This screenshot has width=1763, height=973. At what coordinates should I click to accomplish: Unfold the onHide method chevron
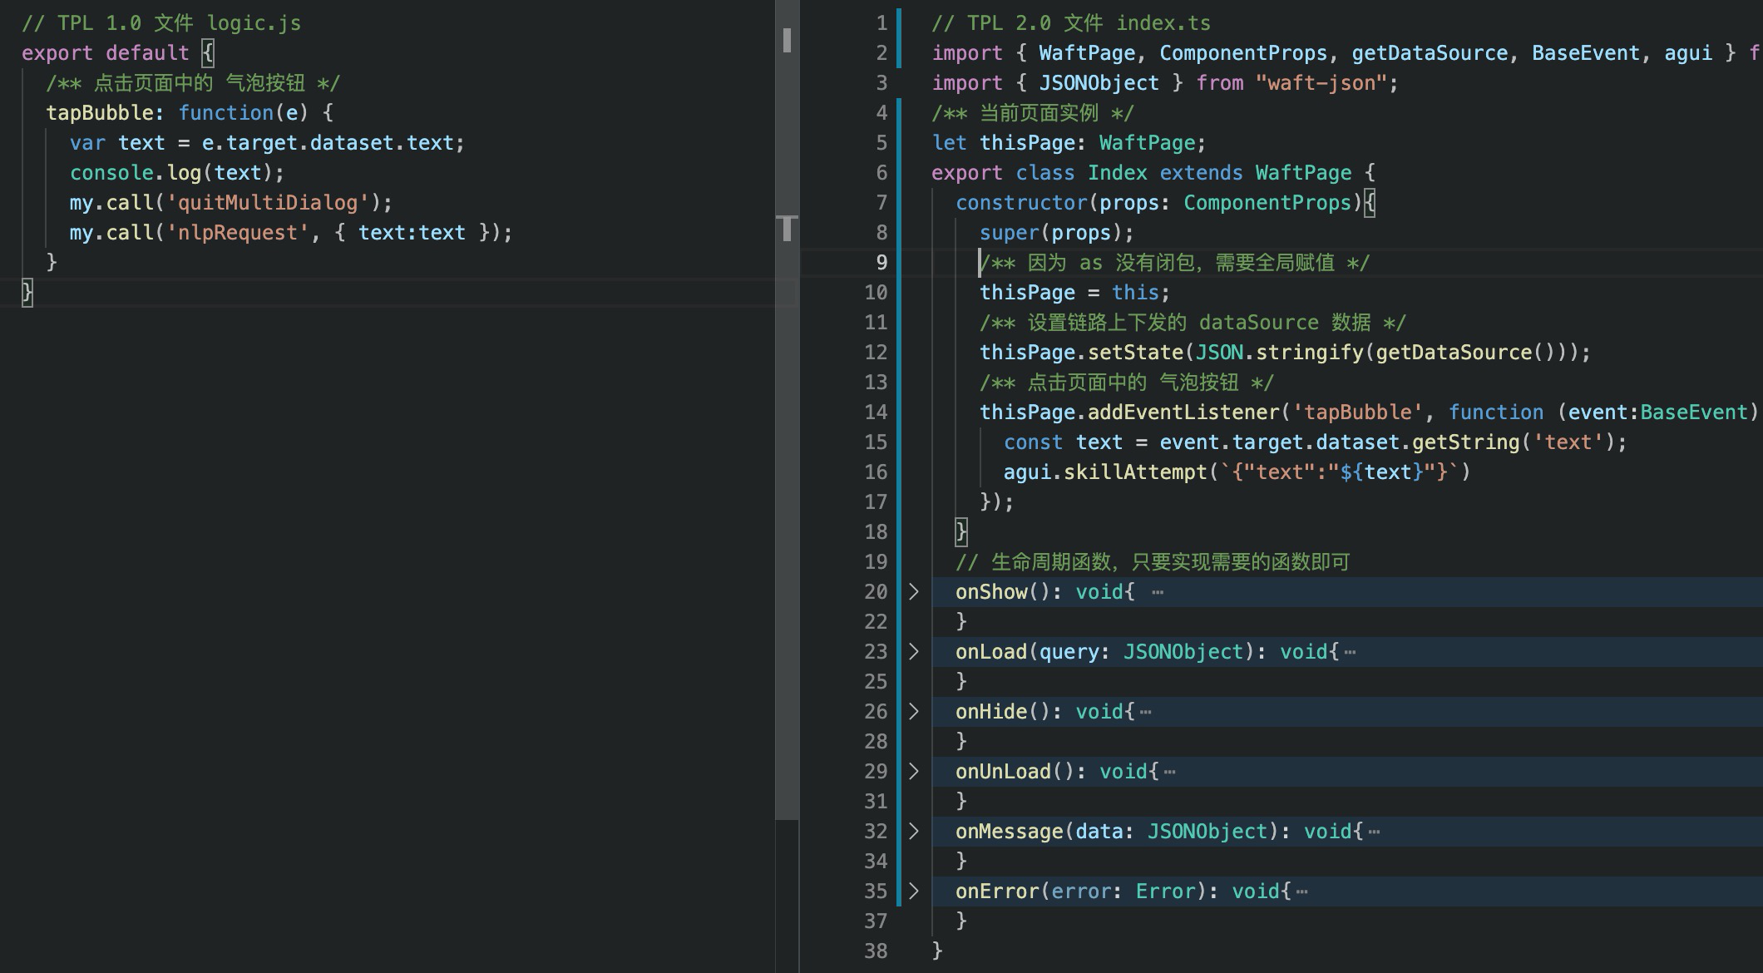[x=913, y=711]
